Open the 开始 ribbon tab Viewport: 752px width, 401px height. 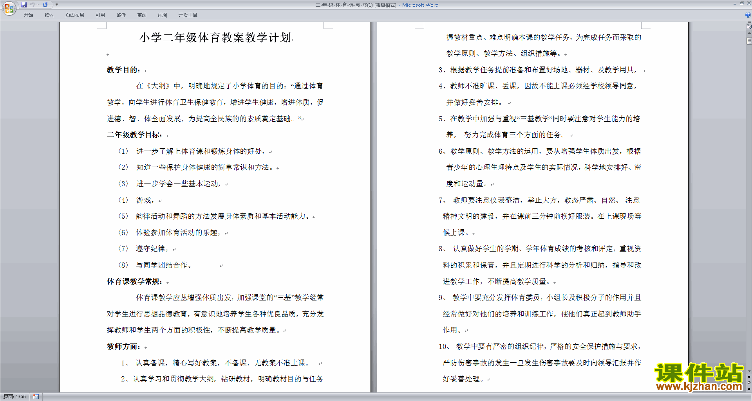28,15
